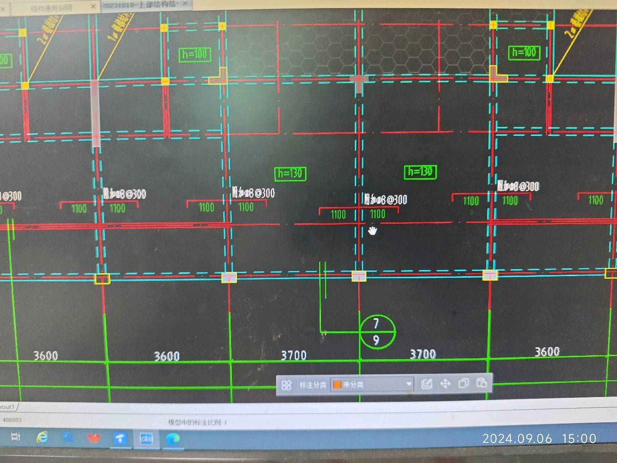Close the 20231018-上部结构结 tab
Image resolution: width=617 pixels, height=463 pixels.
[x=185, y=3]
